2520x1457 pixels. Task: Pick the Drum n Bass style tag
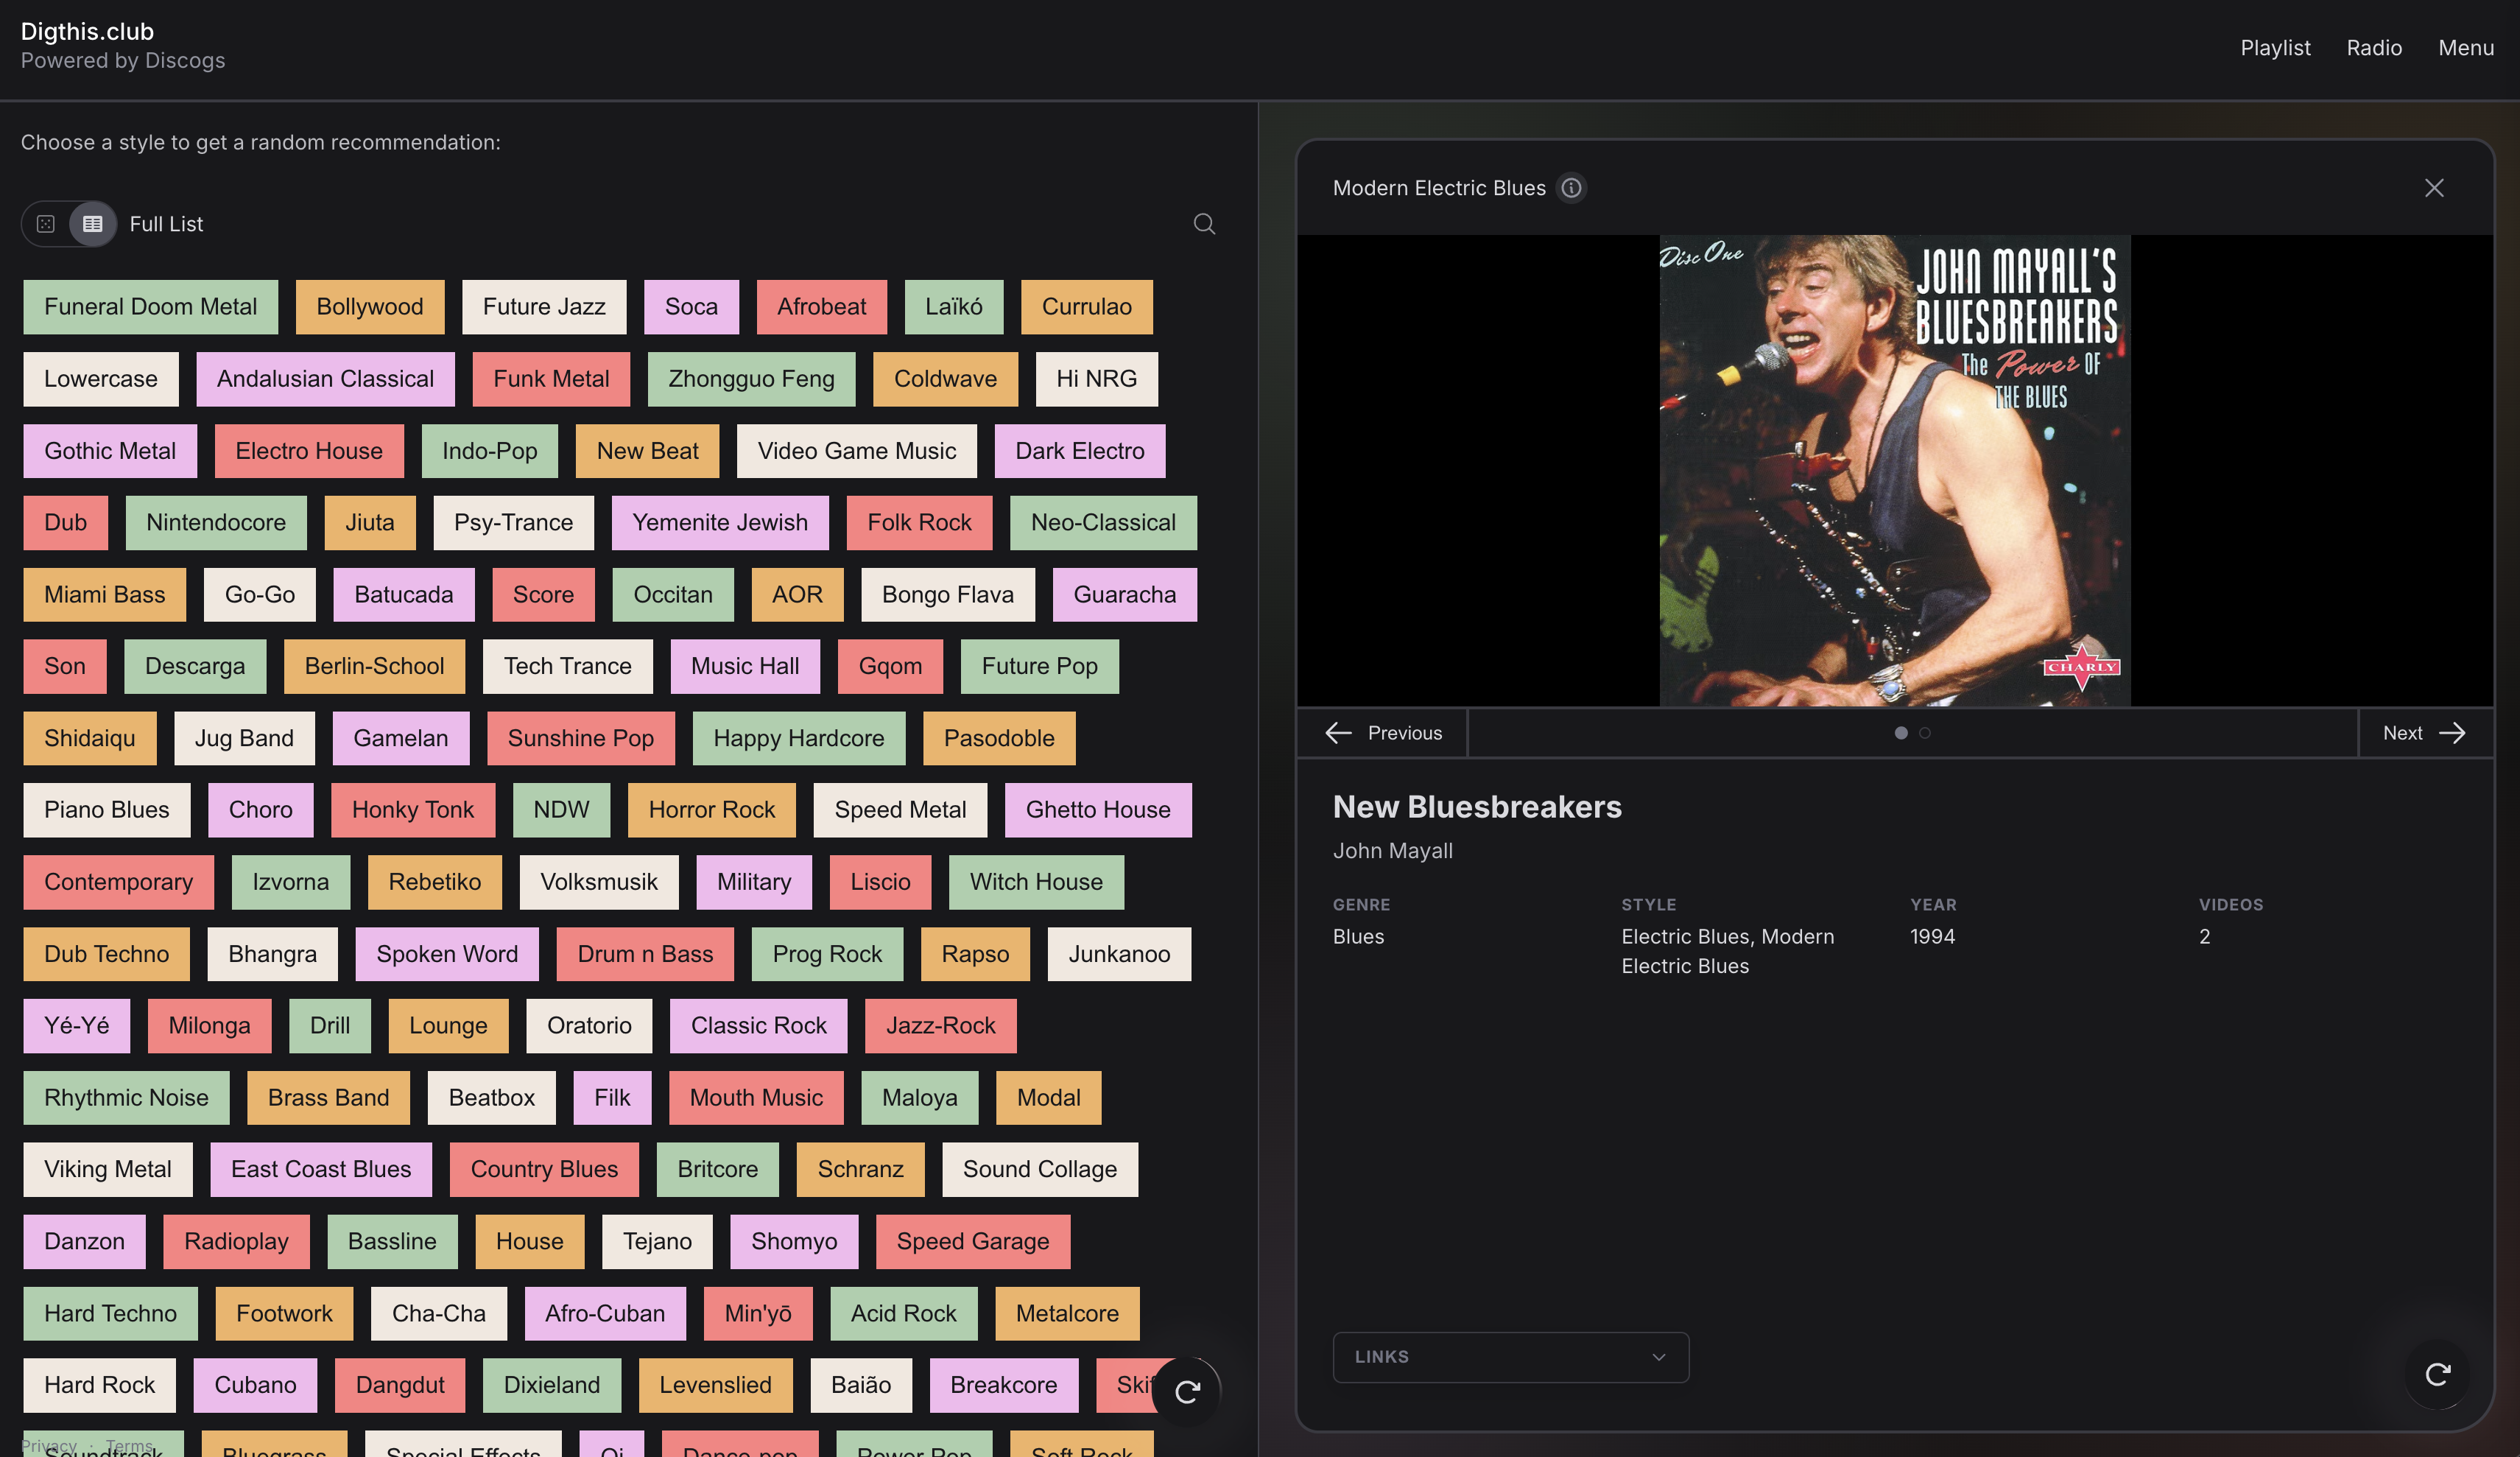pos(645,954)
